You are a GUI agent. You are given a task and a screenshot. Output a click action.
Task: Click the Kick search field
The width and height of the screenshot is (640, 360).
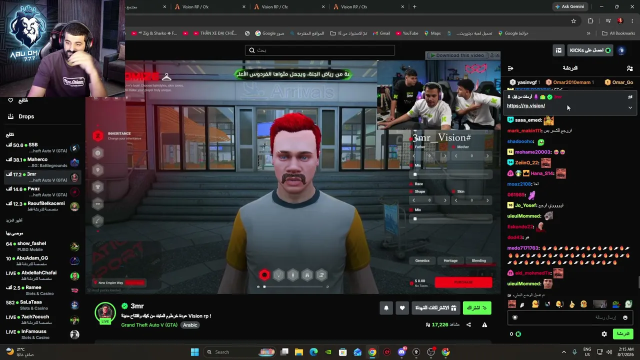pyautogui.click(x=320, y=50)
